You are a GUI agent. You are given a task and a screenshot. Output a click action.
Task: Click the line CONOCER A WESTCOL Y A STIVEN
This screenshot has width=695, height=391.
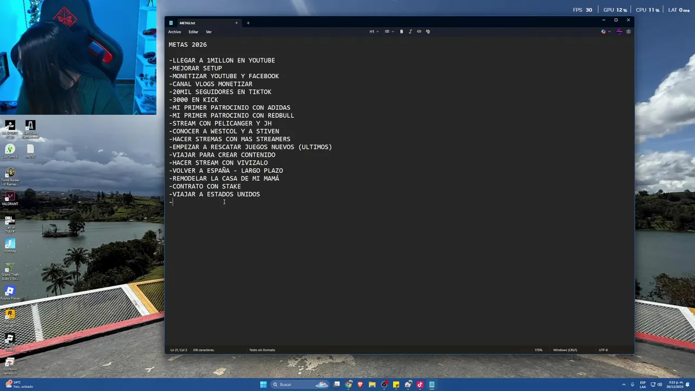224,131
